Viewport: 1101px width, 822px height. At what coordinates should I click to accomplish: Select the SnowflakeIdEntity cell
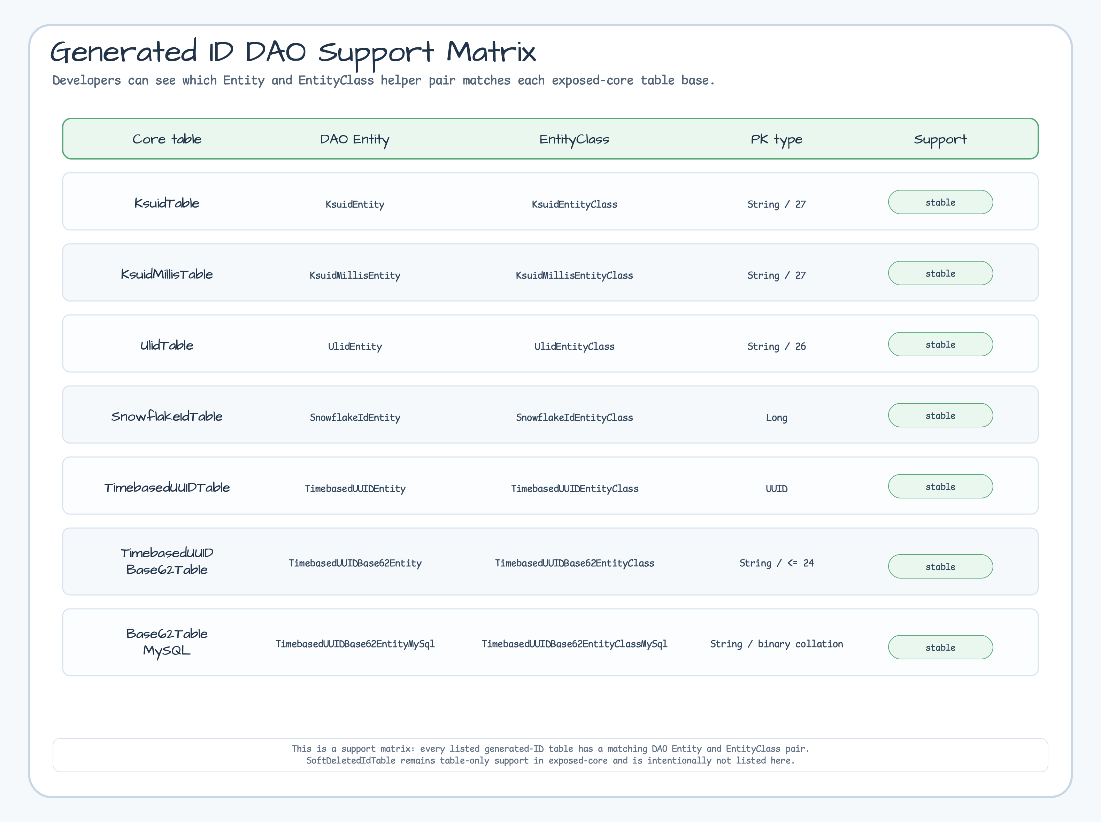click(x=354, y=418)
